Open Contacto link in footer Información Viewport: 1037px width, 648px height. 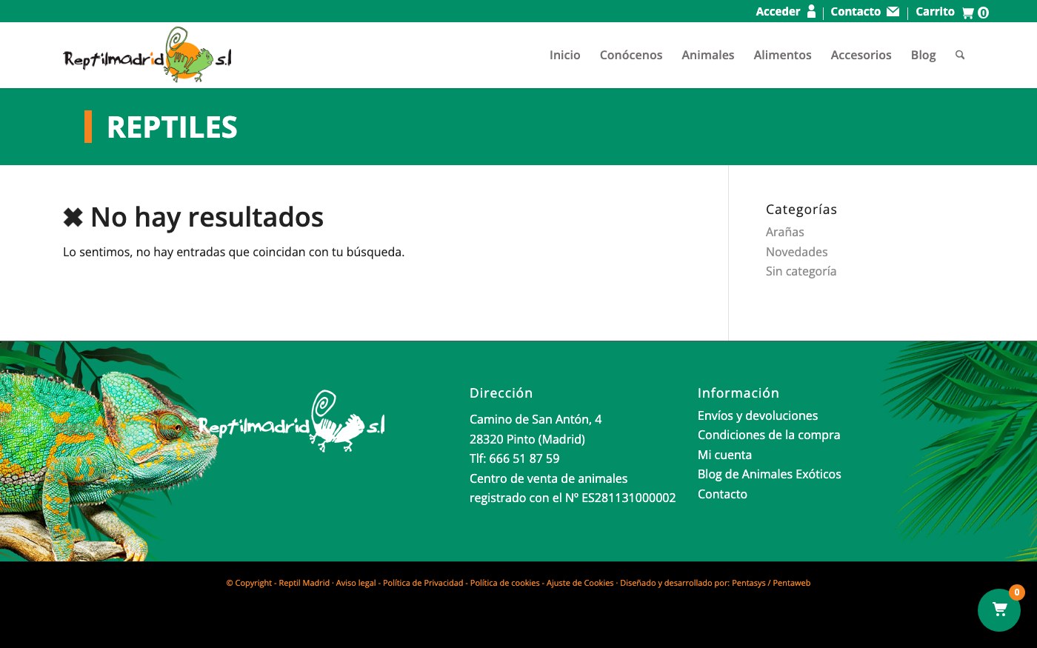point(722,494)
